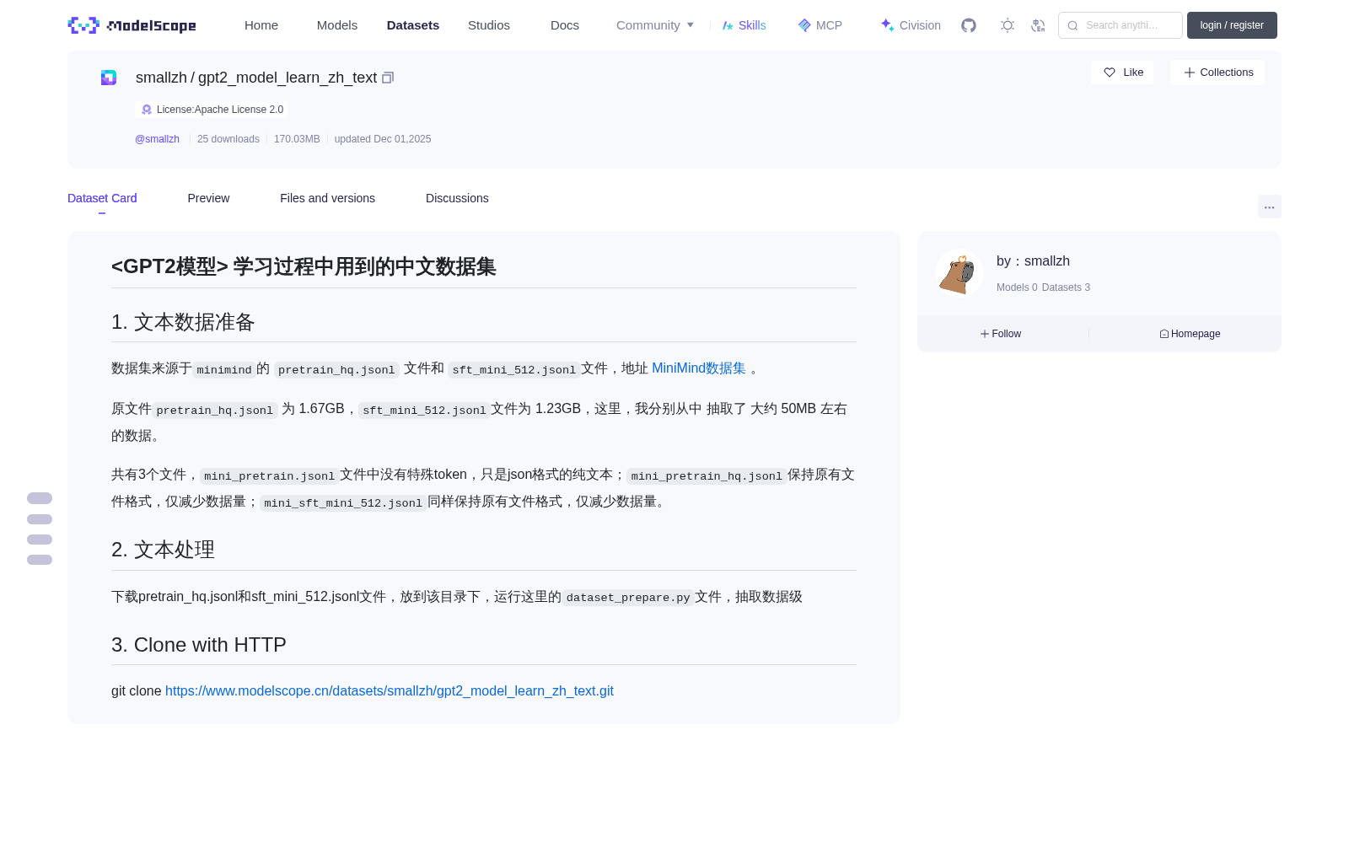Click the Civision star icon
This screenshot has width=1349, height=843.
[x=887, y=25]
